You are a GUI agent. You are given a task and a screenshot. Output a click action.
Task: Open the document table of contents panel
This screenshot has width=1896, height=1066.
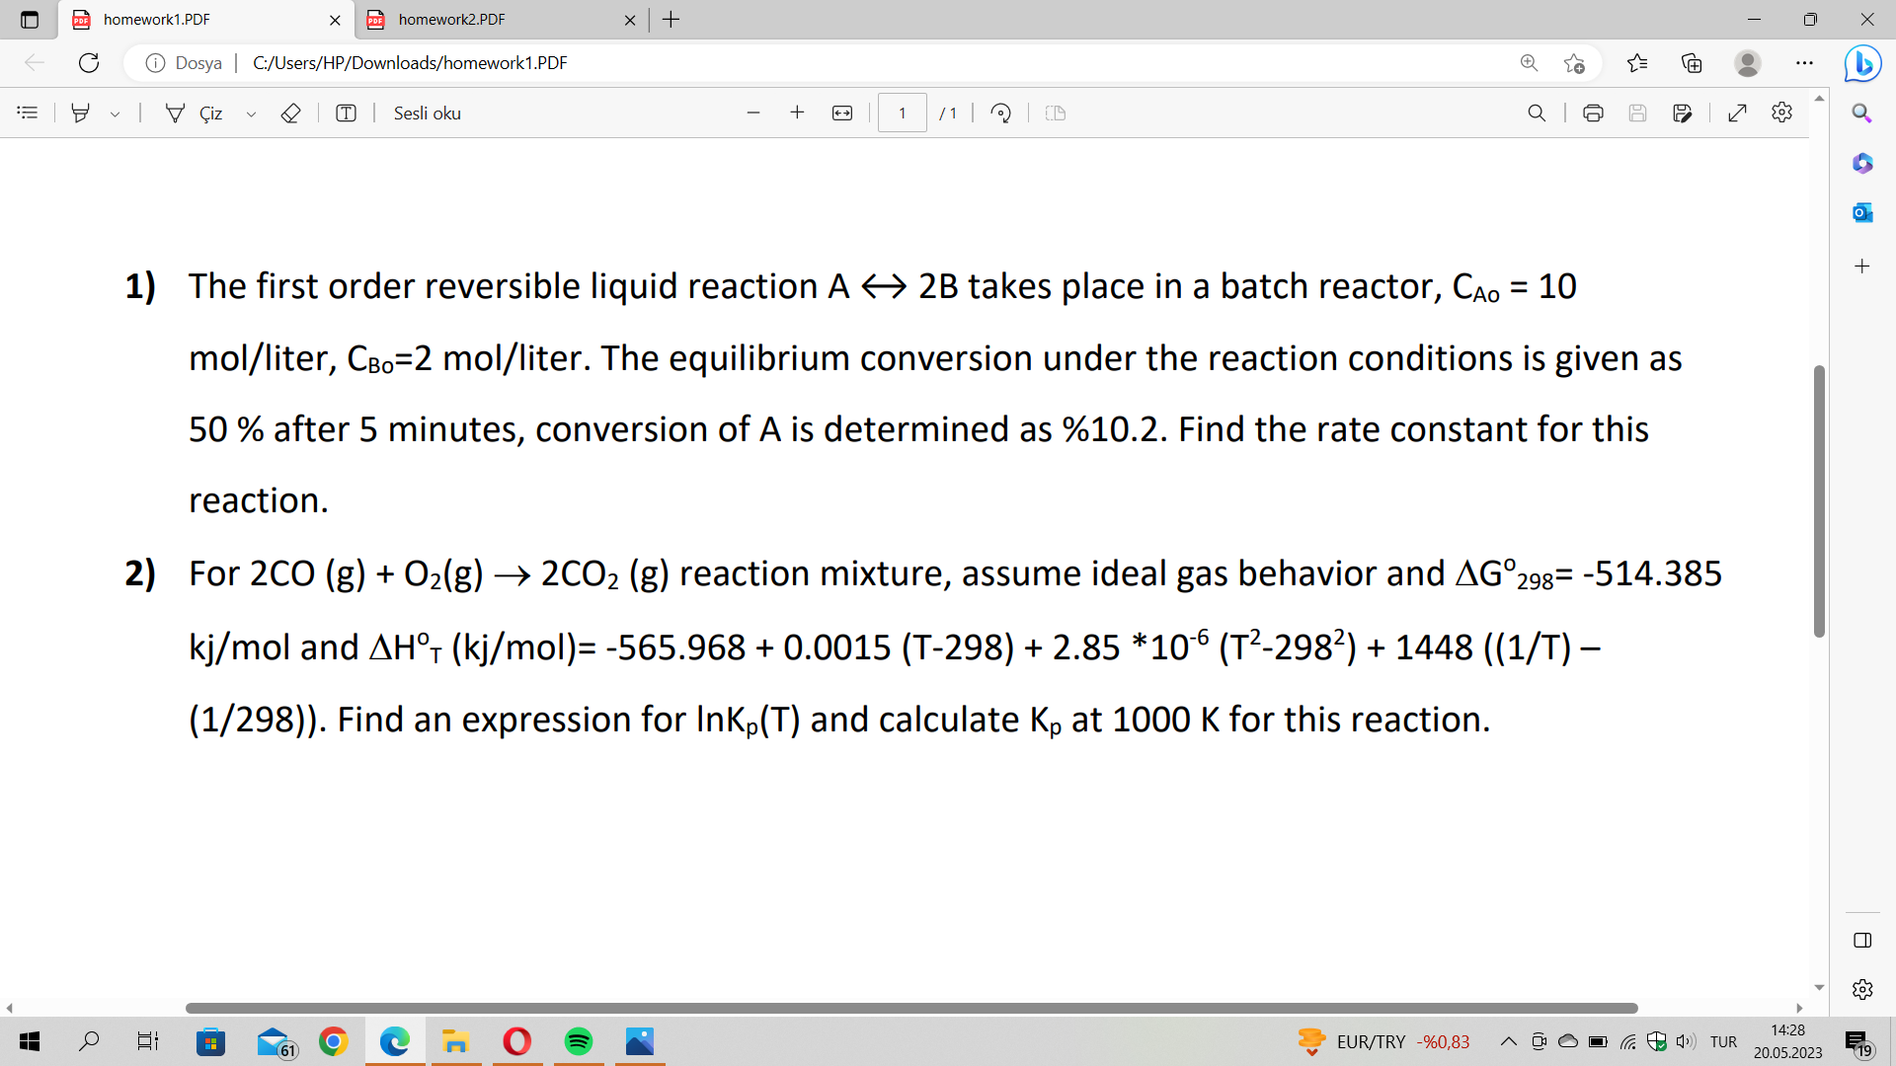(28, 113)
